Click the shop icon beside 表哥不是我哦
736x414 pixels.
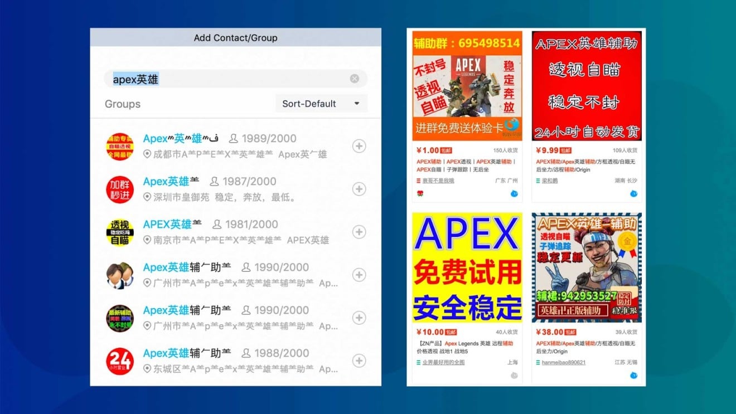418,181
